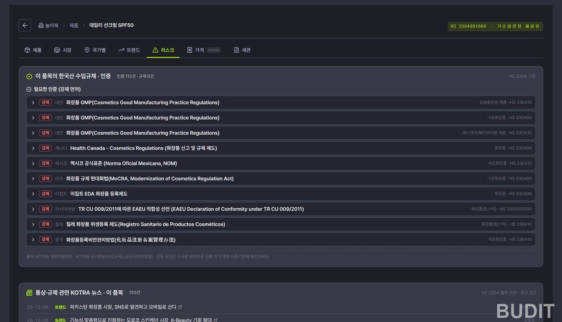Screen dimensions: 562x322
Task: Click the back arrow button
Action: coord(25,25)
